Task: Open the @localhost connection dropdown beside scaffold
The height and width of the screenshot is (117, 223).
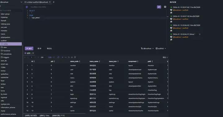Action: click(147, 48)
